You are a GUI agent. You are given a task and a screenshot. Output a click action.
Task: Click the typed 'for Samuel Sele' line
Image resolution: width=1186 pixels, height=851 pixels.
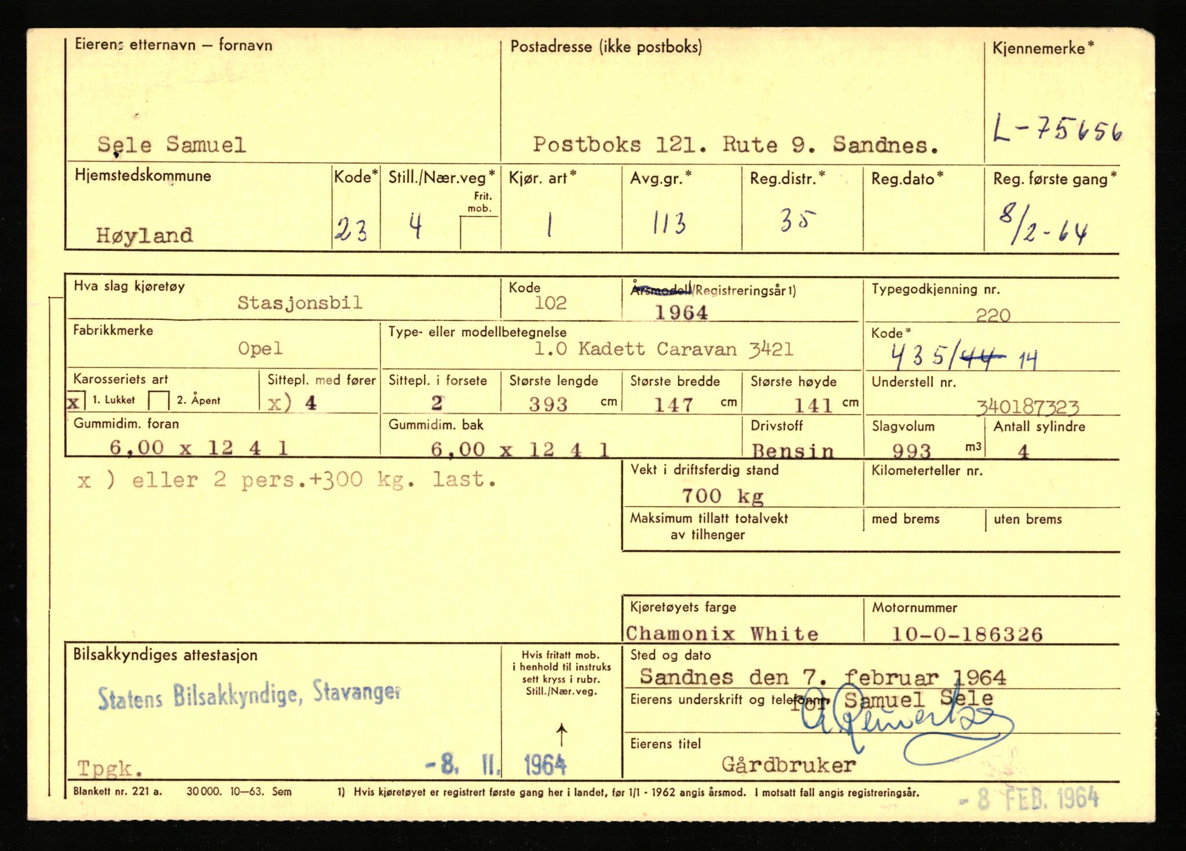(x=892, y=699)
